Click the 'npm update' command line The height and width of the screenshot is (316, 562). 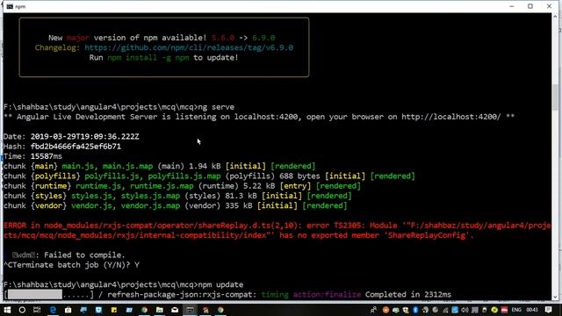(220, 284)
